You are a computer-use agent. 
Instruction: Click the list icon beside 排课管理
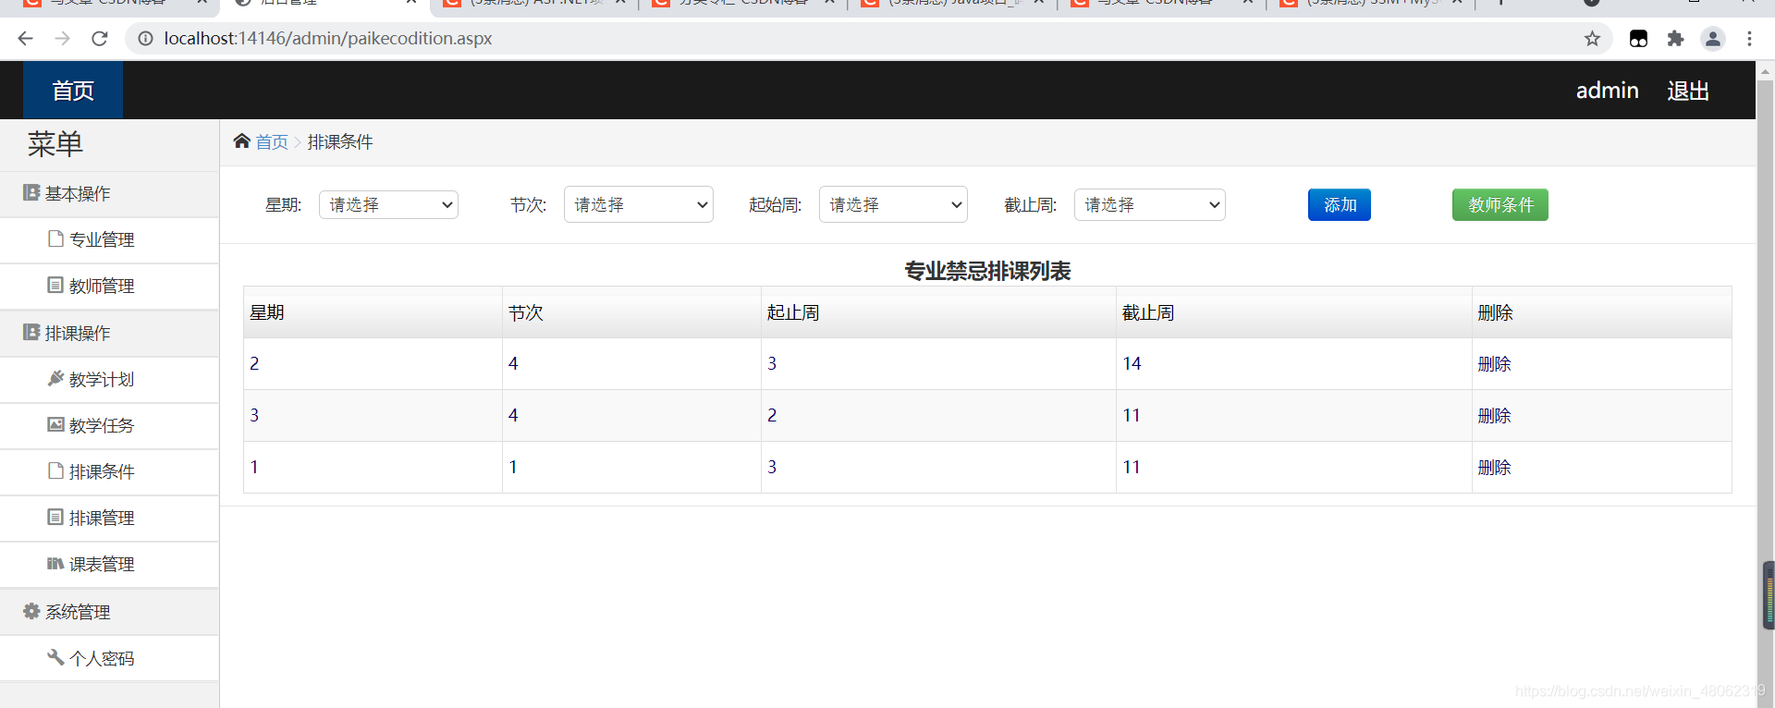click(55, 517)
